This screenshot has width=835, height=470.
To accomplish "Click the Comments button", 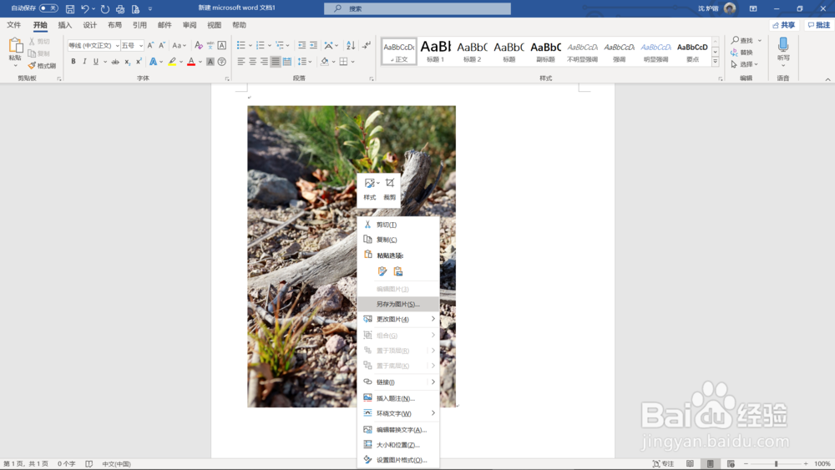I will coord(819,25).
